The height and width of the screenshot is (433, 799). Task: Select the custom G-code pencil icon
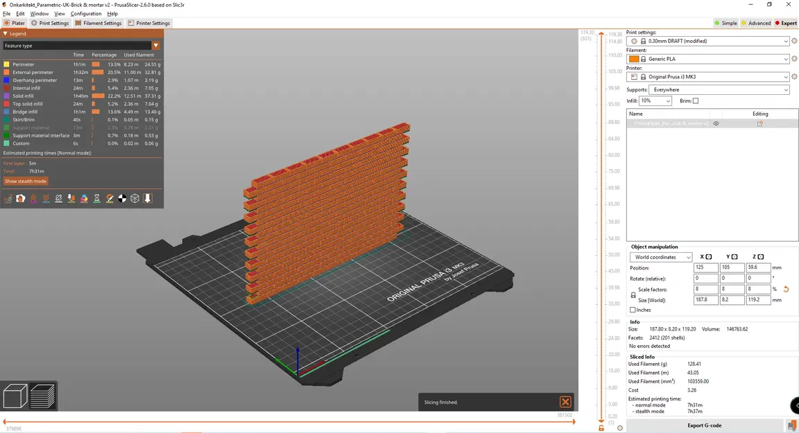pyautogui.click(x=109, y=199)
